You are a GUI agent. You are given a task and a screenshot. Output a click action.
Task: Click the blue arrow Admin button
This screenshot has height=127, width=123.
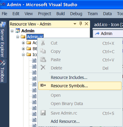point(104,34)
